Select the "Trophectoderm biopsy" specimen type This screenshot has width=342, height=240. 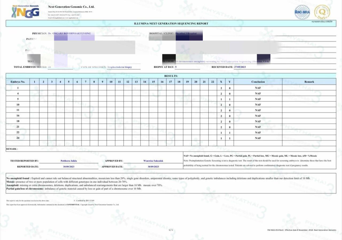[119, 67]
